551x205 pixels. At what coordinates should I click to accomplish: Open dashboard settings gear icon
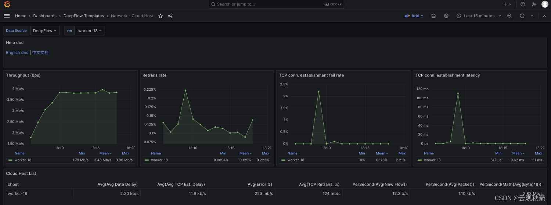coord(446,16)
